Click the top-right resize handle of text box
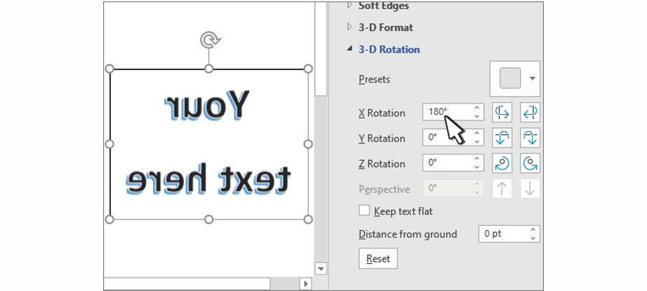 pyautogui.click(x=308, y=69)
